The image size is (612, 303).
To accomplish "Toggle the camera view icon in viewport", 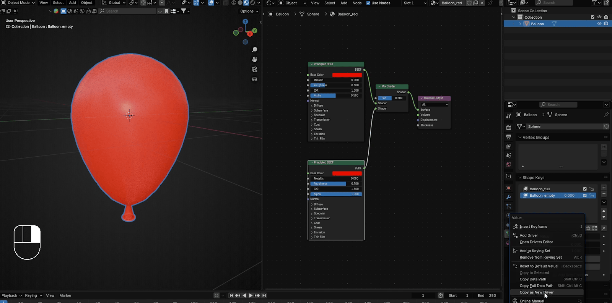I will pyautogui.click(x=254, y=70).
